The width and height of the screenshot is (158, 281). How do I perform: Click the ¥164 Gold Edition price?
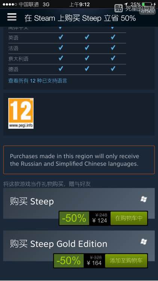pos(94,263)
